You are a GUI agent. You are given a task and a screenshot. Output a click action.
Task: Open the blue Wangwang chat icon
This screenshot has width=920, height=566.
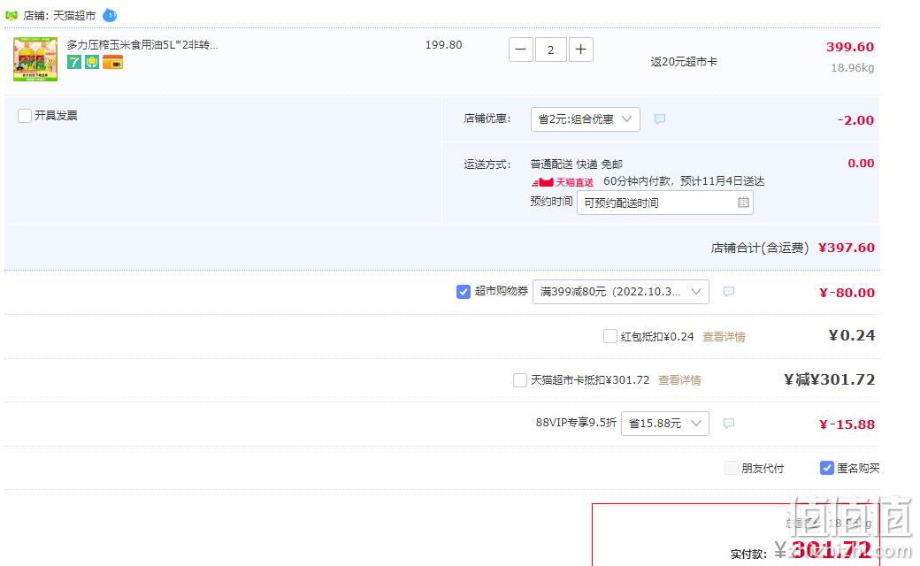click(x=110, y=15)
